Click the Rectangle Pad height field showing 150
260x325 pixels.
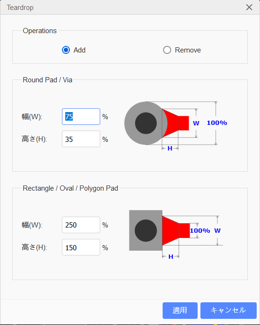point(81,247)
